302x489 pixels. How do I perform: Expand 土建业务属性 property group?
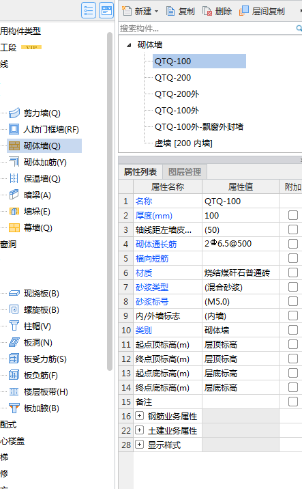point(139,430)
